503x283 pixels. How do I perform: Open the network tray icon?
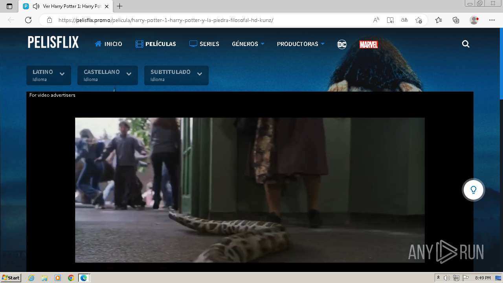click(x=456, y=278)
